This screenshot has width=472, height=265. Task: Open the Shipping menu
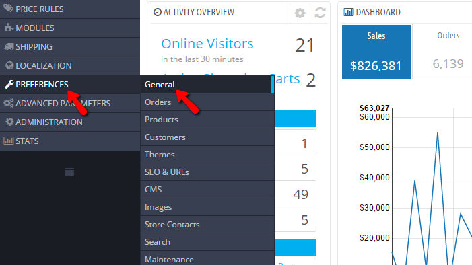click(70, 47)
